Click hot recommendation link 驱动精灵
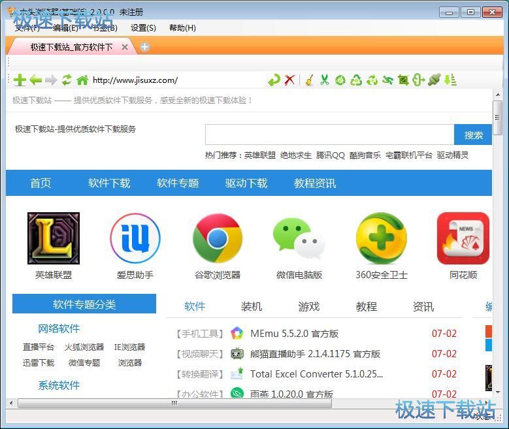Image resolution: width=509 pixels, height=429 pixels. click(x=452, y=155)
